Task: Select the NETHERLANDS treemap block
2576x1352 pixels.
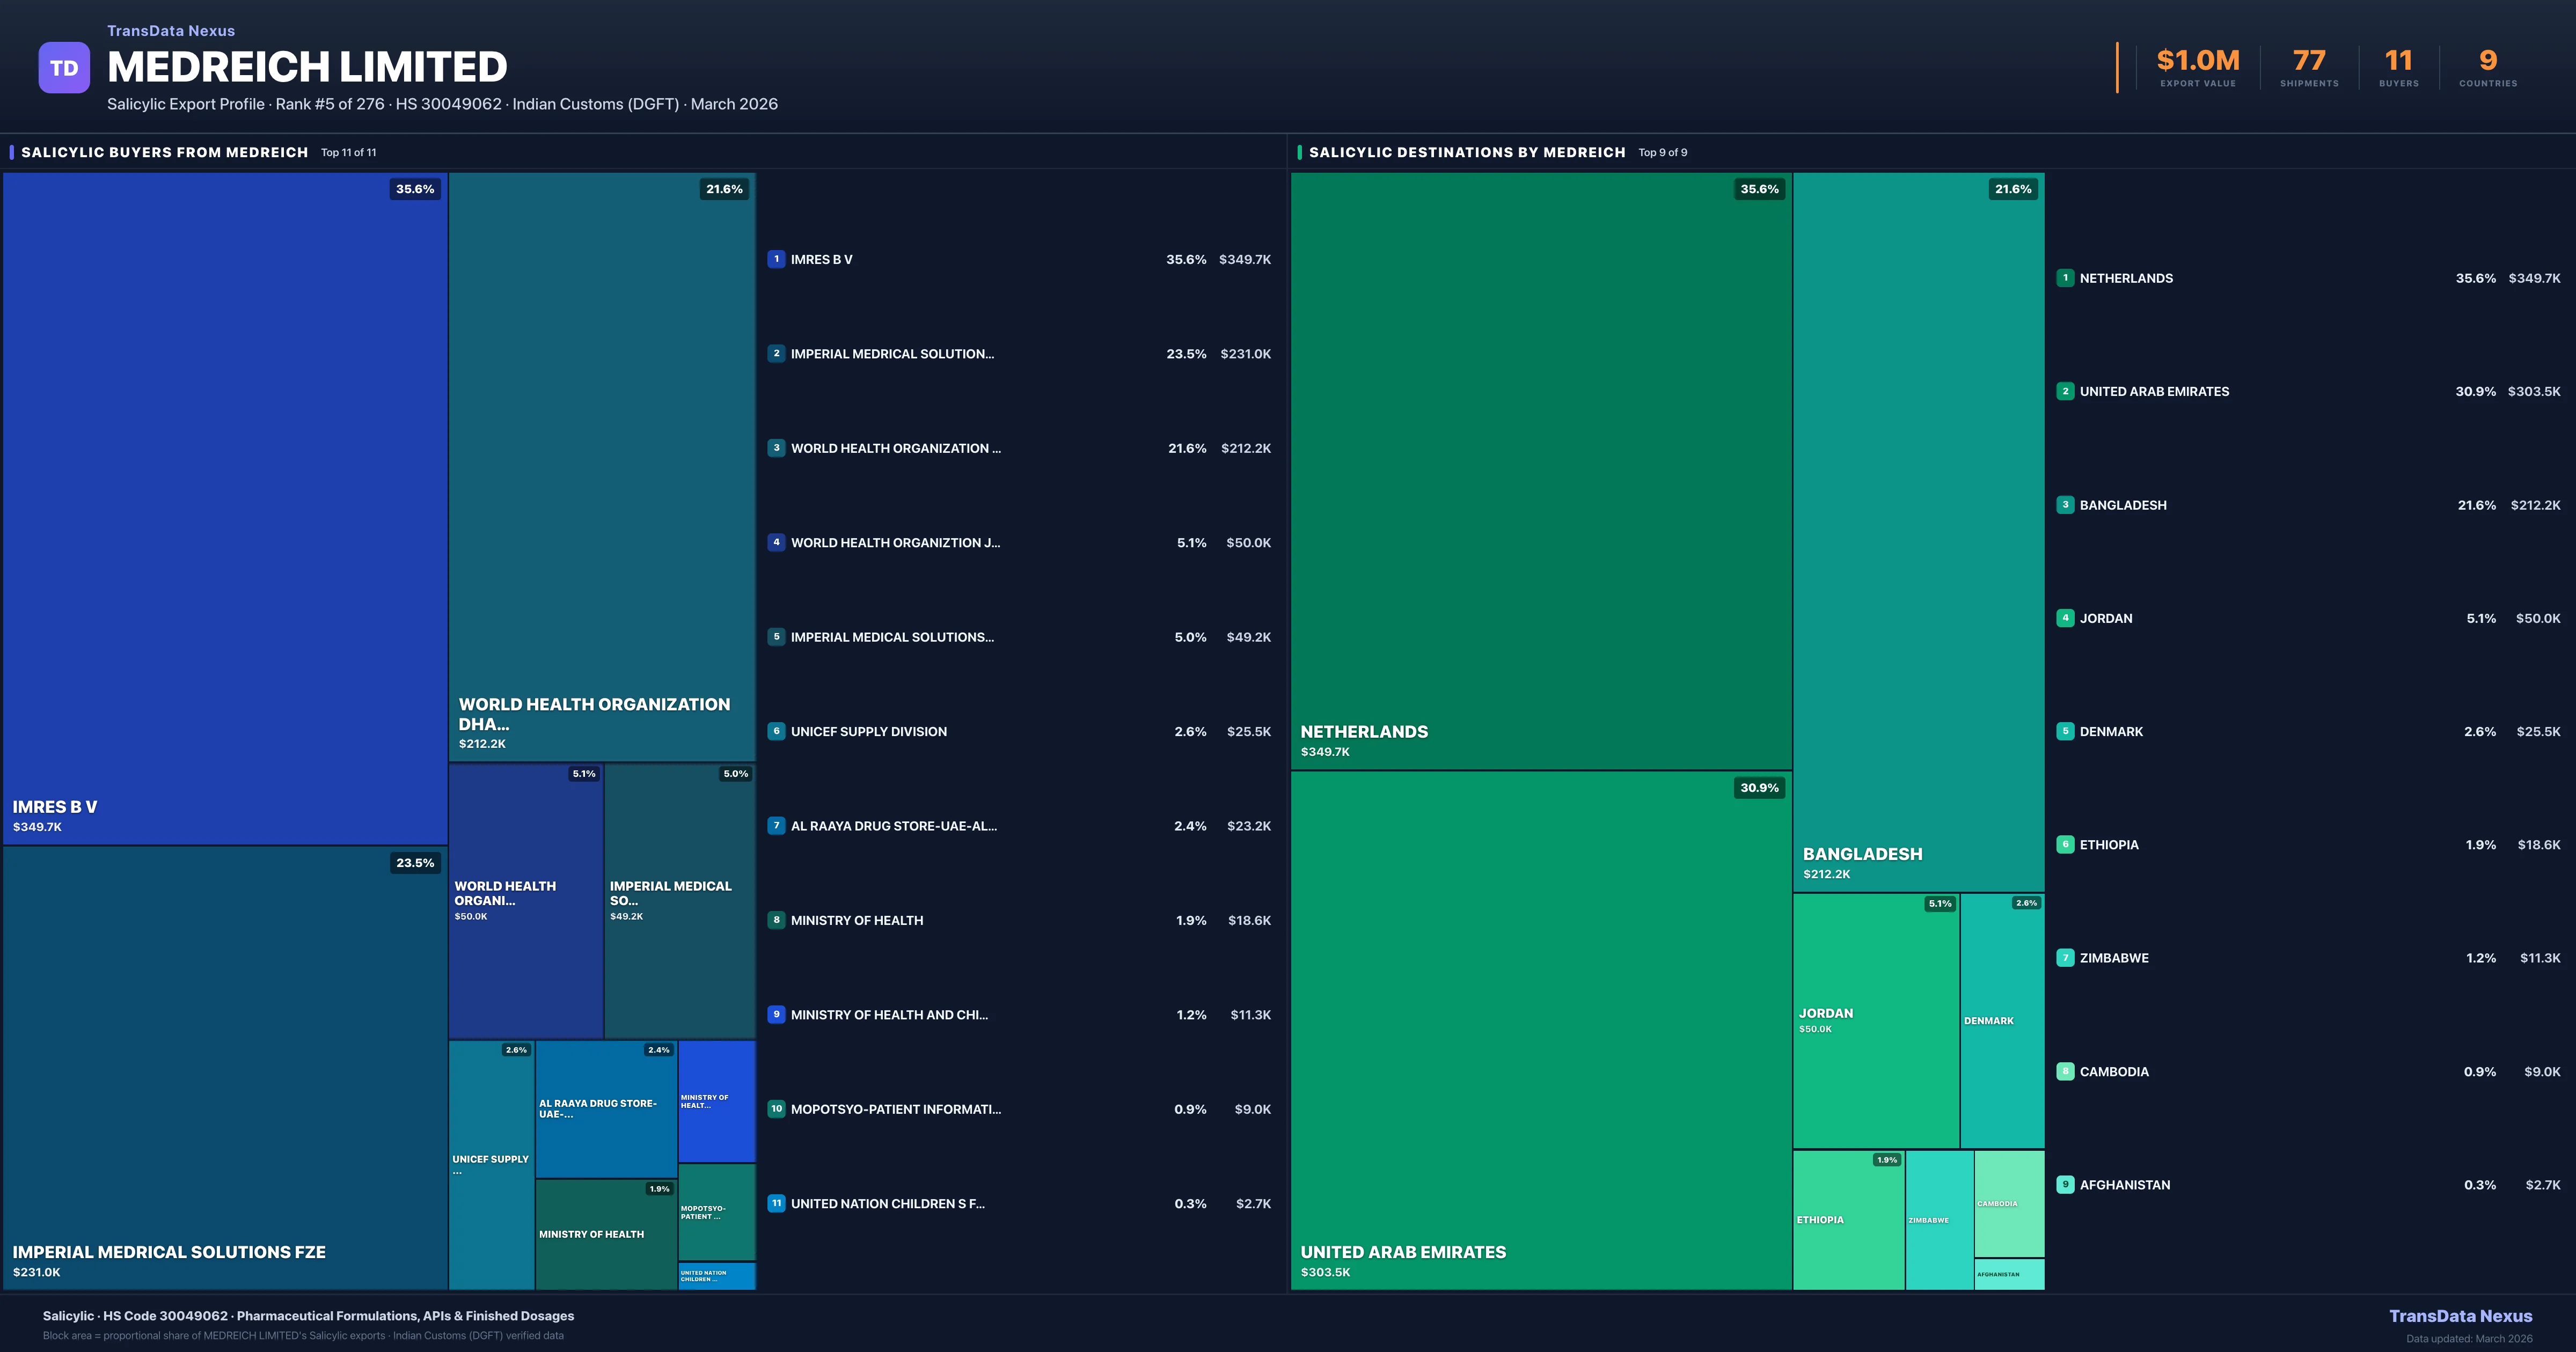Action: (x=1540, y=470)
